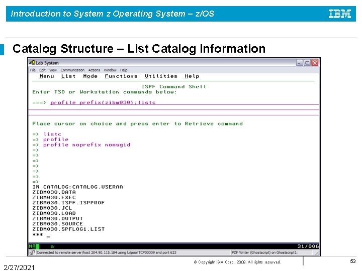Click the Lab System title bar icon

[x=32, y=62]
